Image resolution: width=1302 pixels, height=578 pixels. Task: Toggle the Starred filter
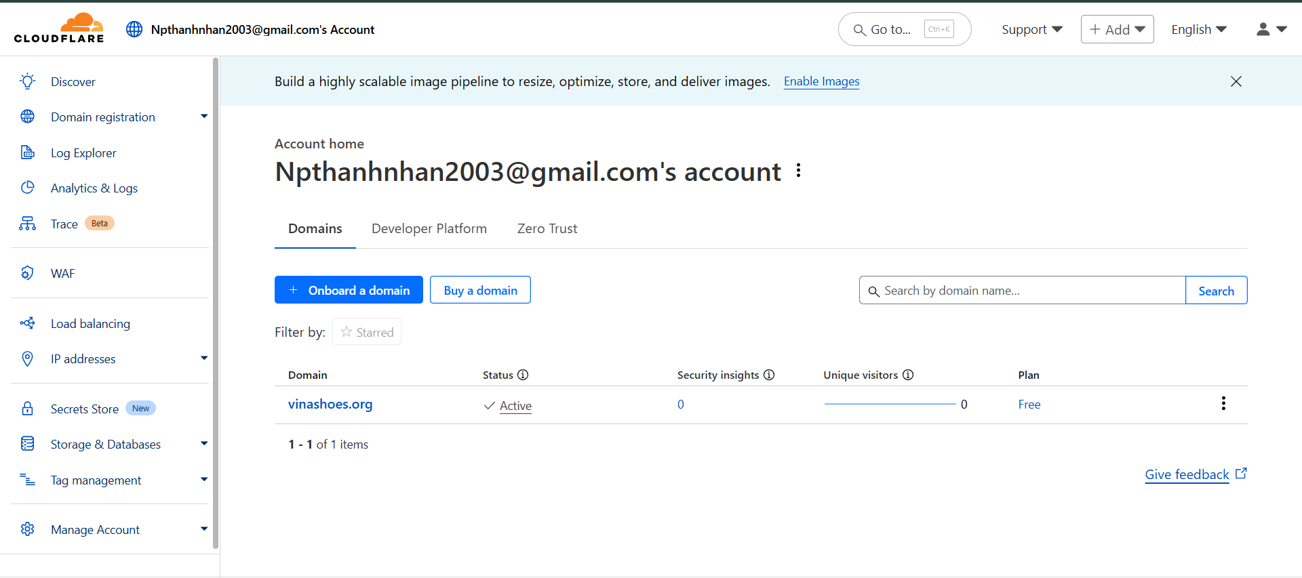point(367,332)
